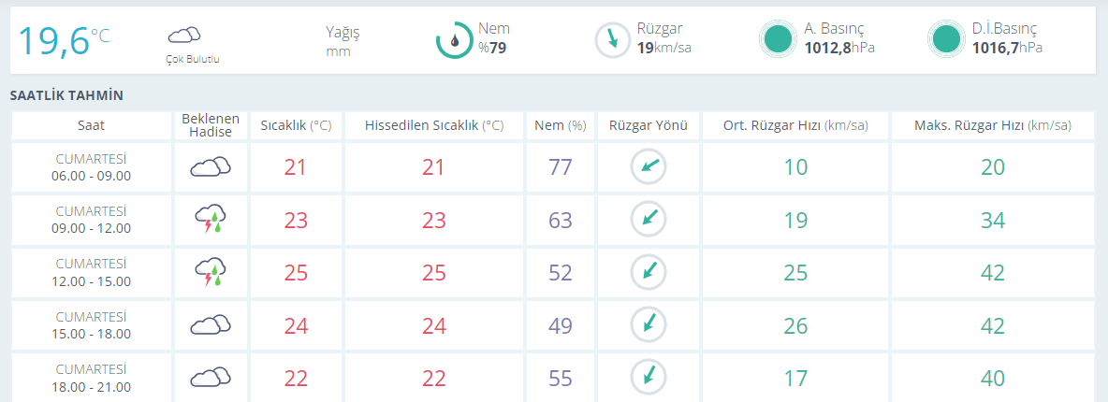Image resolution: width=1108 pixels, height=402 pixels.
Task: Click the Maks. Rüzgar Hızı column header
Action: pos(992,125)
